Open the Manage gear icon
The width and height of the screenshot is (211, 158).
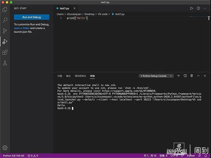[x=5, y=148]
